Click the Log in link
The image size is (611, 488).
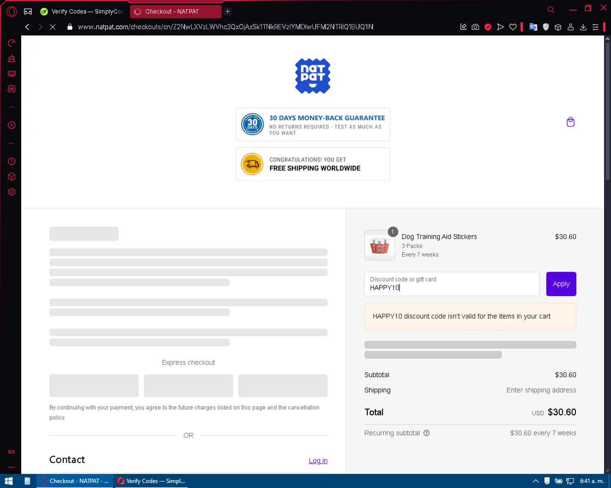[318, 461]
